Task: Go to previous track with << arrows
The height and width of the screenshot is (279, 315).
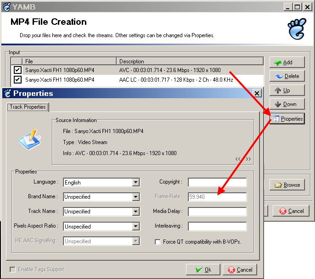Action: pos(238,159)
